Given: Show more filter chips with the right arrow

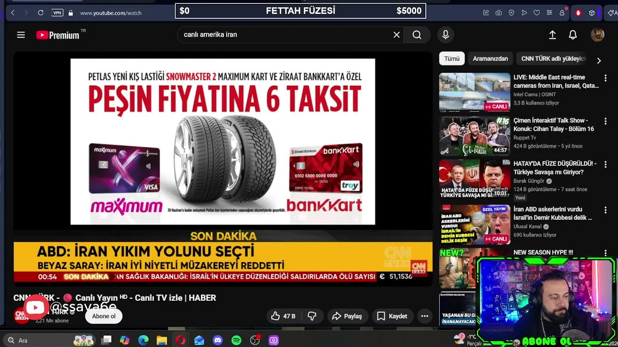Looking at the screenshot, I should pos(599,61).
